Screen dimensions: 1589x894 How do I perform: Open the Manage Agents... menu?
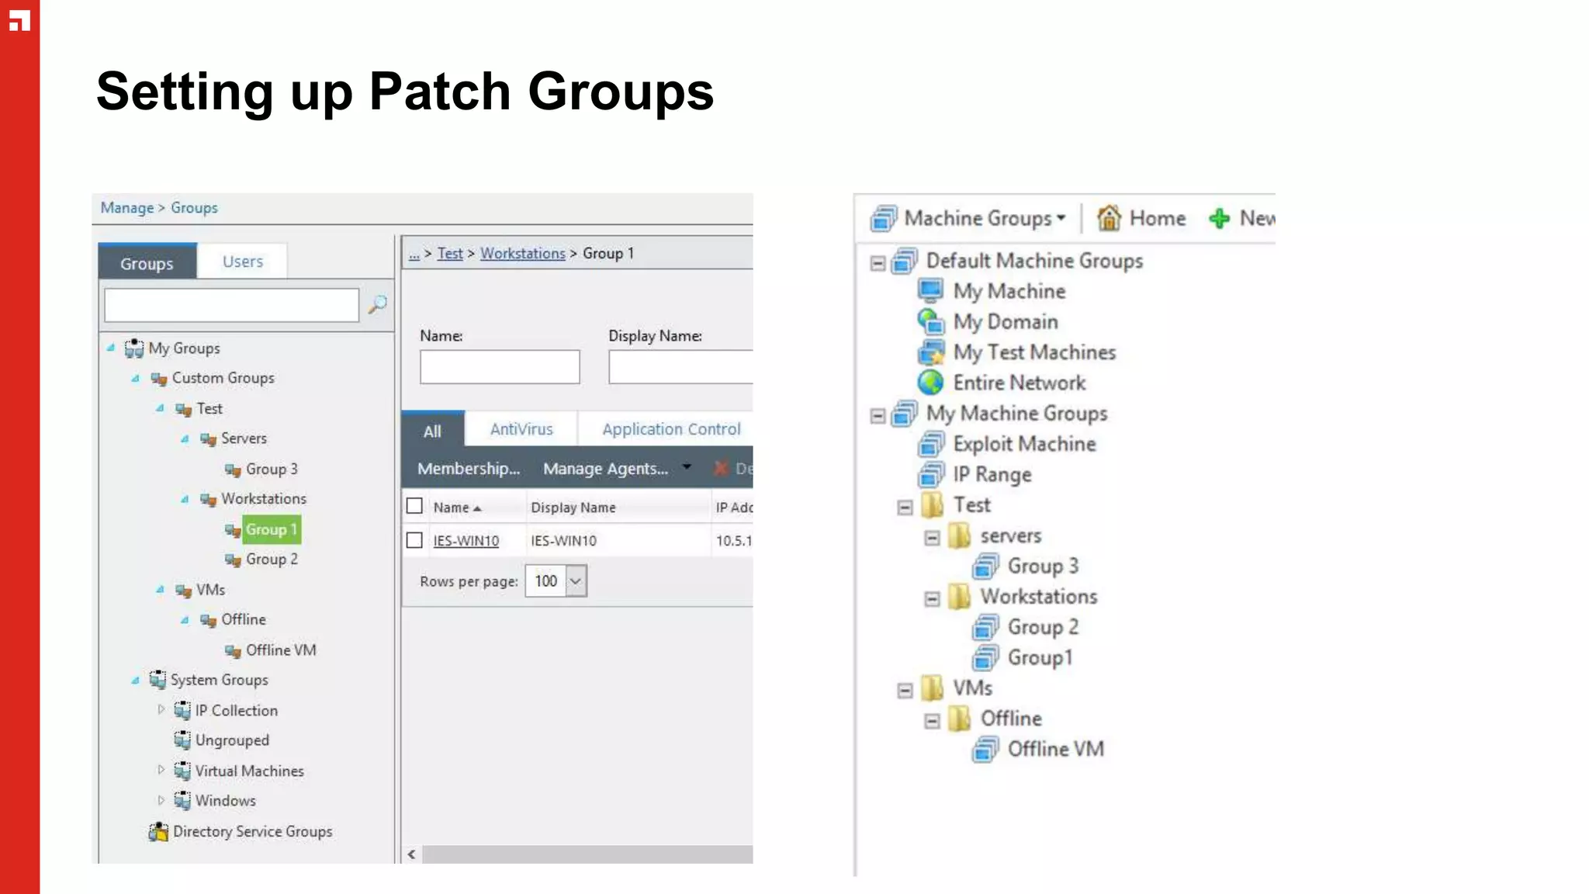[605, 468]
